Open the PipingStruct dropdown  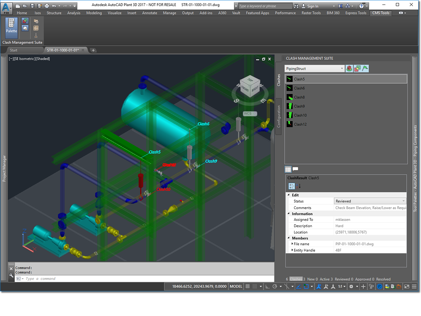342,69
